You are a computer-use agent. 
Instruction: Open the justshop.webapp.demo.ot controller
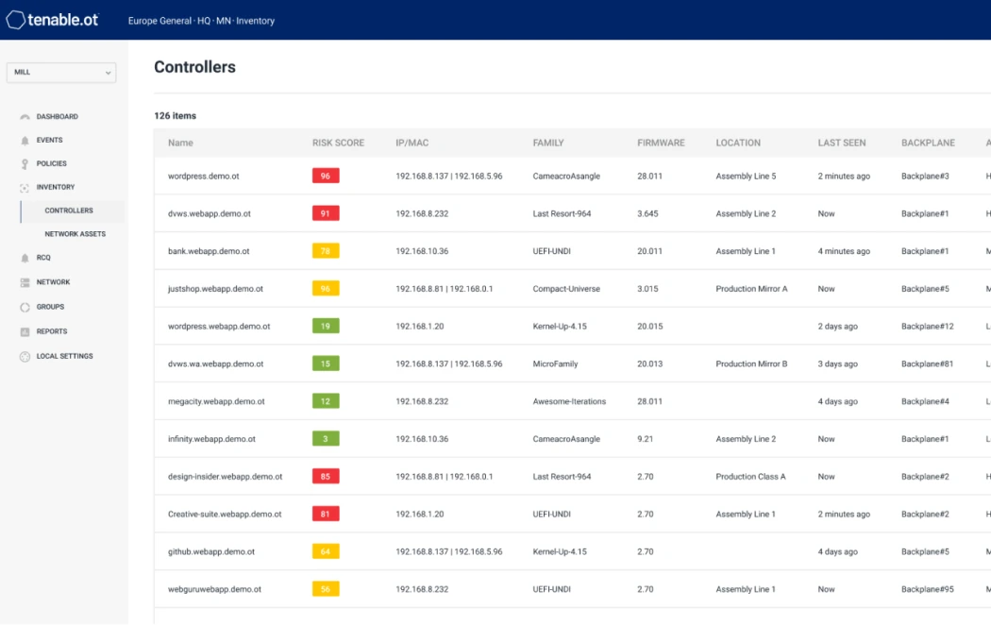(215, 289)
